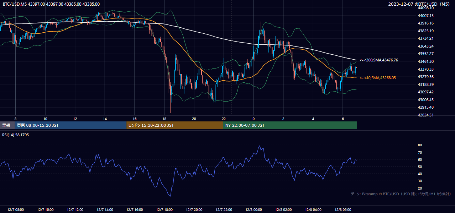This screenshot has height=213, width=455.
Task: Click the time axis label 12/7 14:00
Action: tap(105, 210)
